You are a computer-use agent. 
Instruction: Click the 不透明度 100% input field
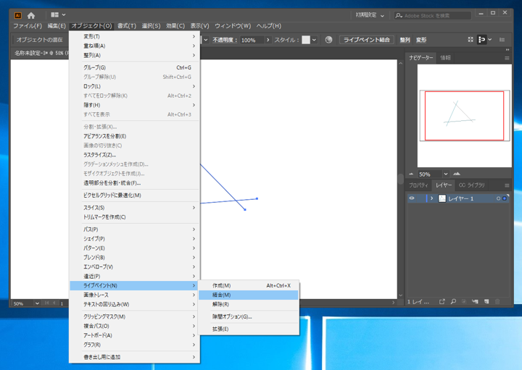pyautogui.click(x=252, y=41)
